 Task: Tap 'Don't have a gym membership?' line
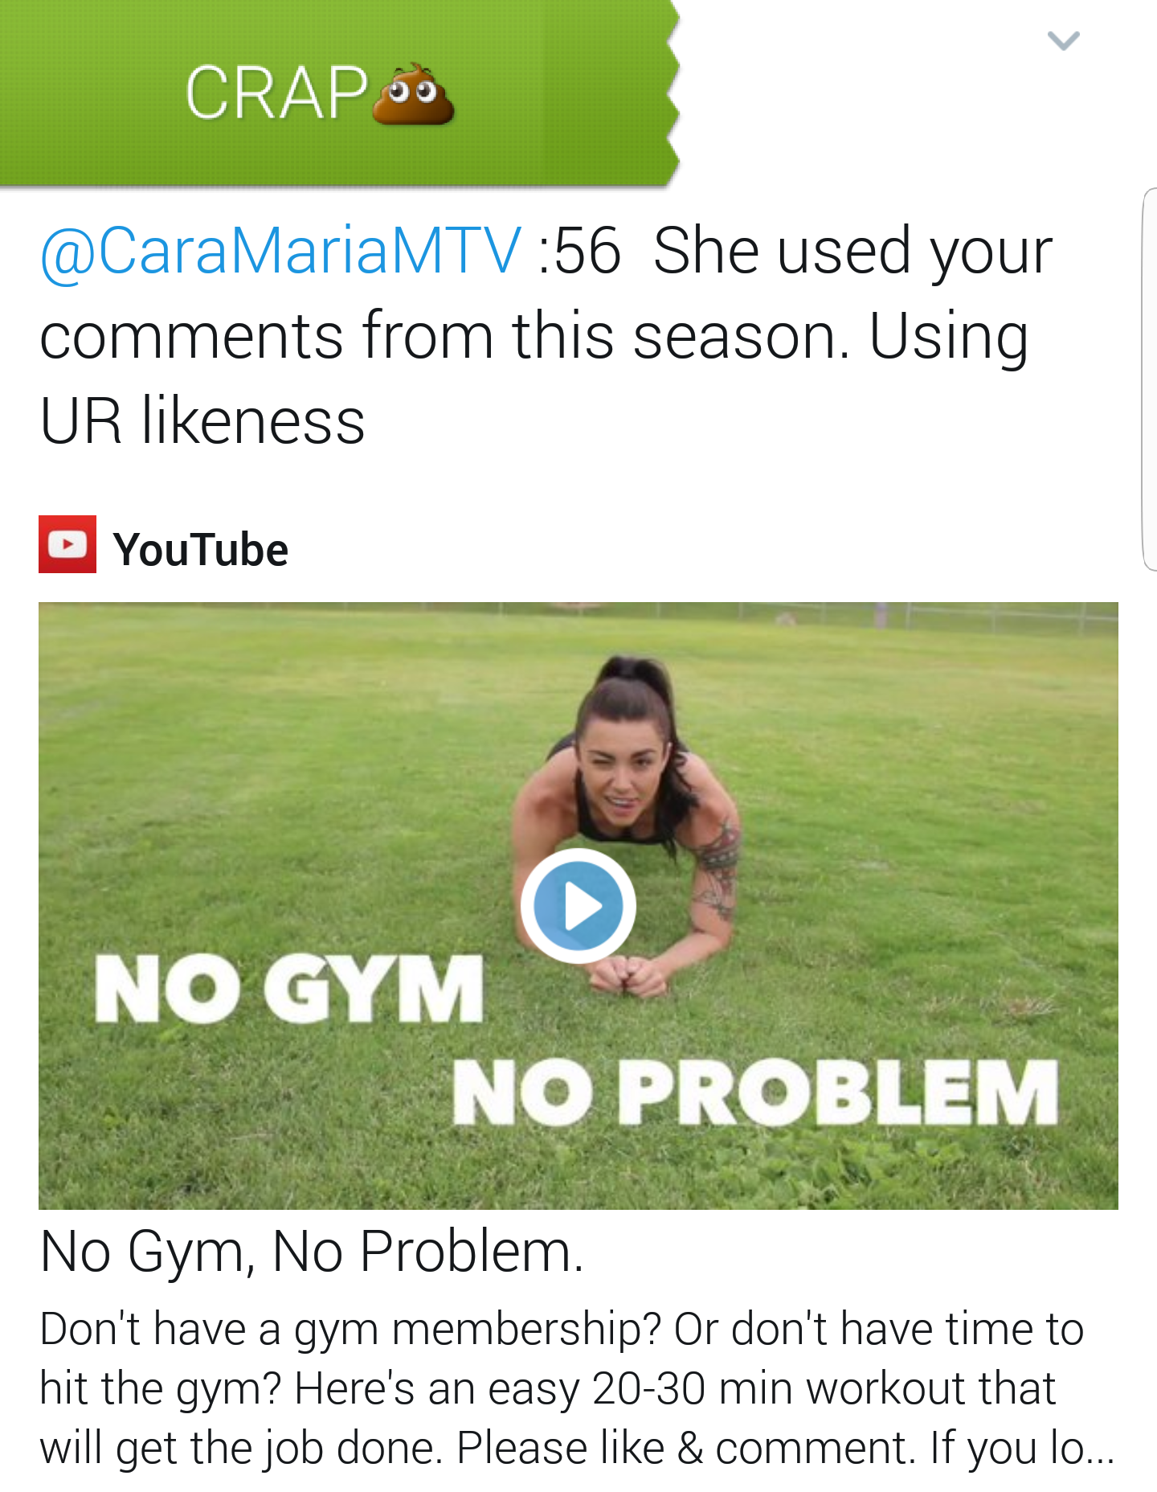[x=350, y=1330]
